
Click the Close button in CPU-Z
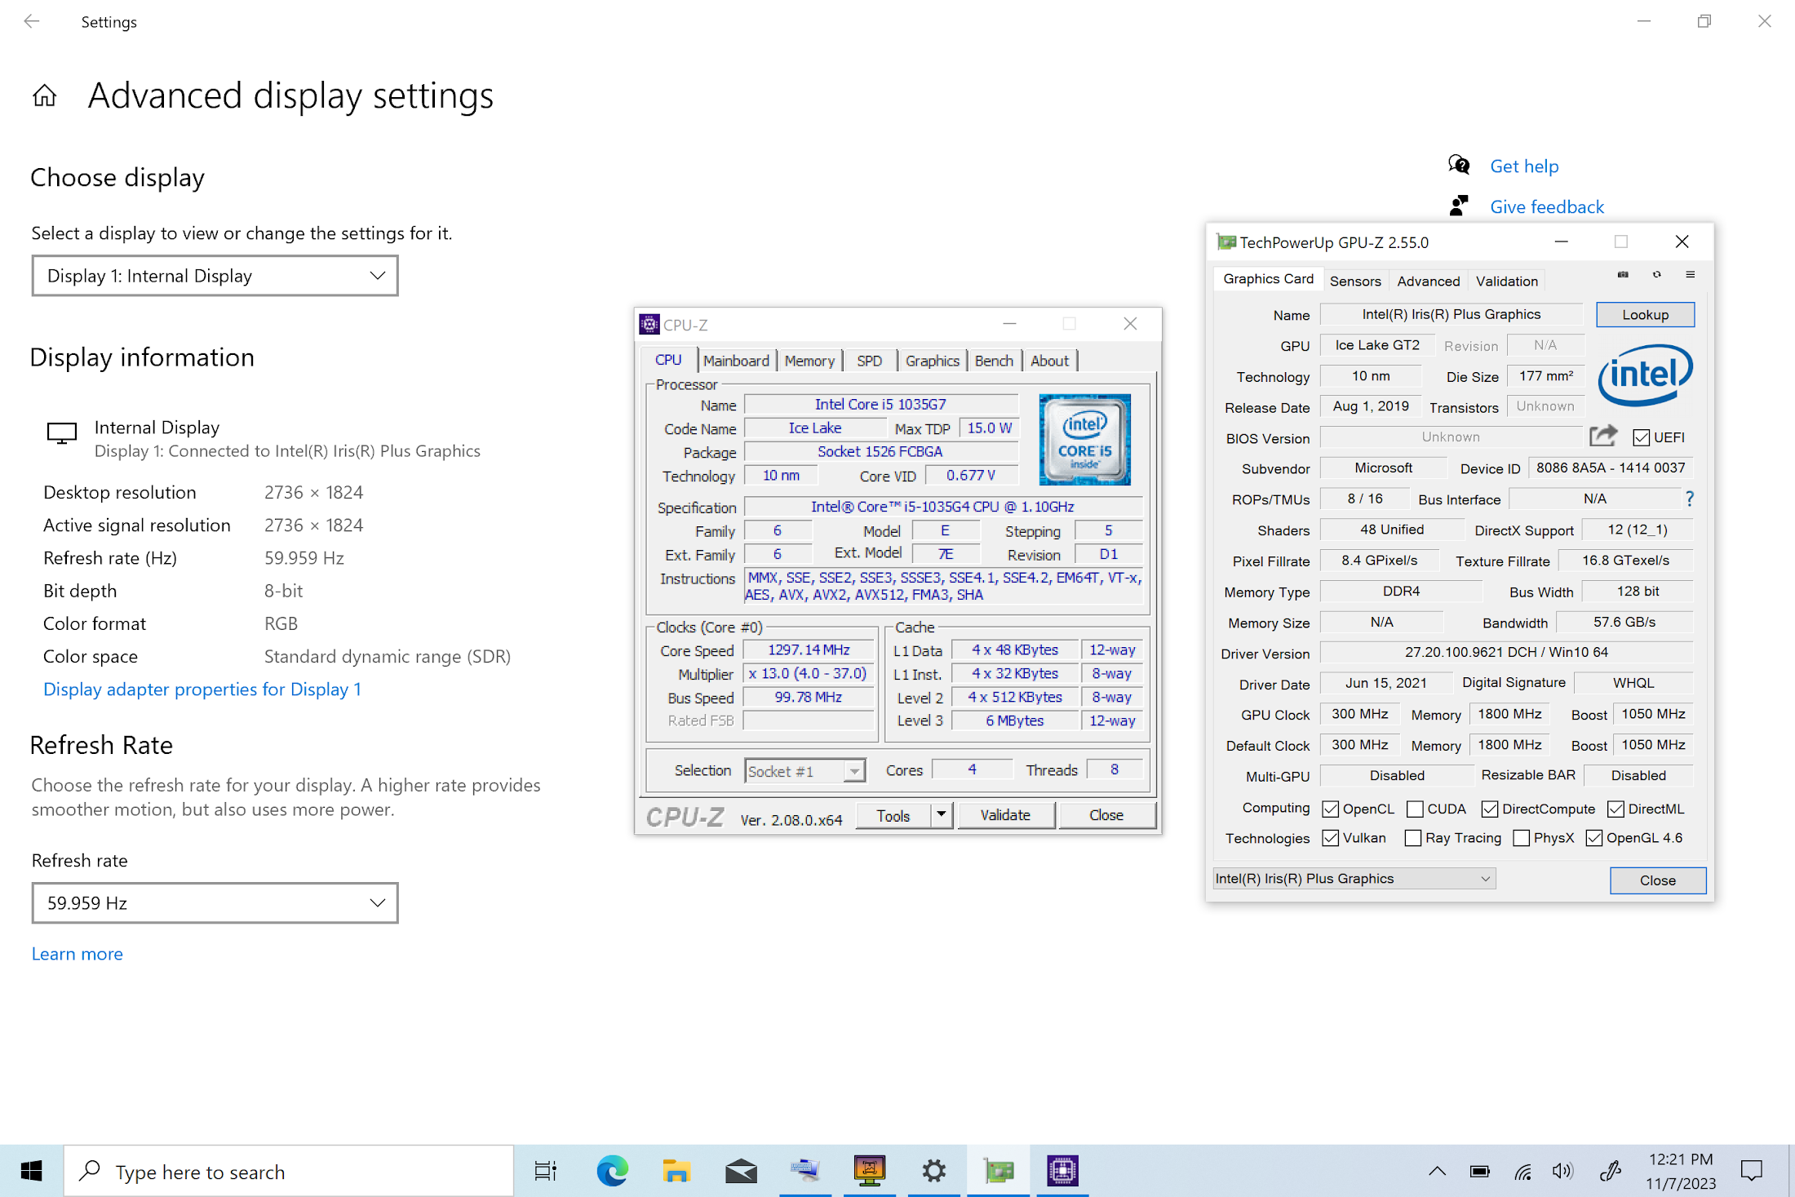(x=1106, y=815)
